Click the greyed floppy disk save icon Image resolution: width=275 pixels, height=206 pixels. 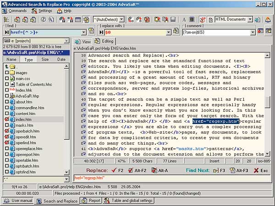coord(173,19)
